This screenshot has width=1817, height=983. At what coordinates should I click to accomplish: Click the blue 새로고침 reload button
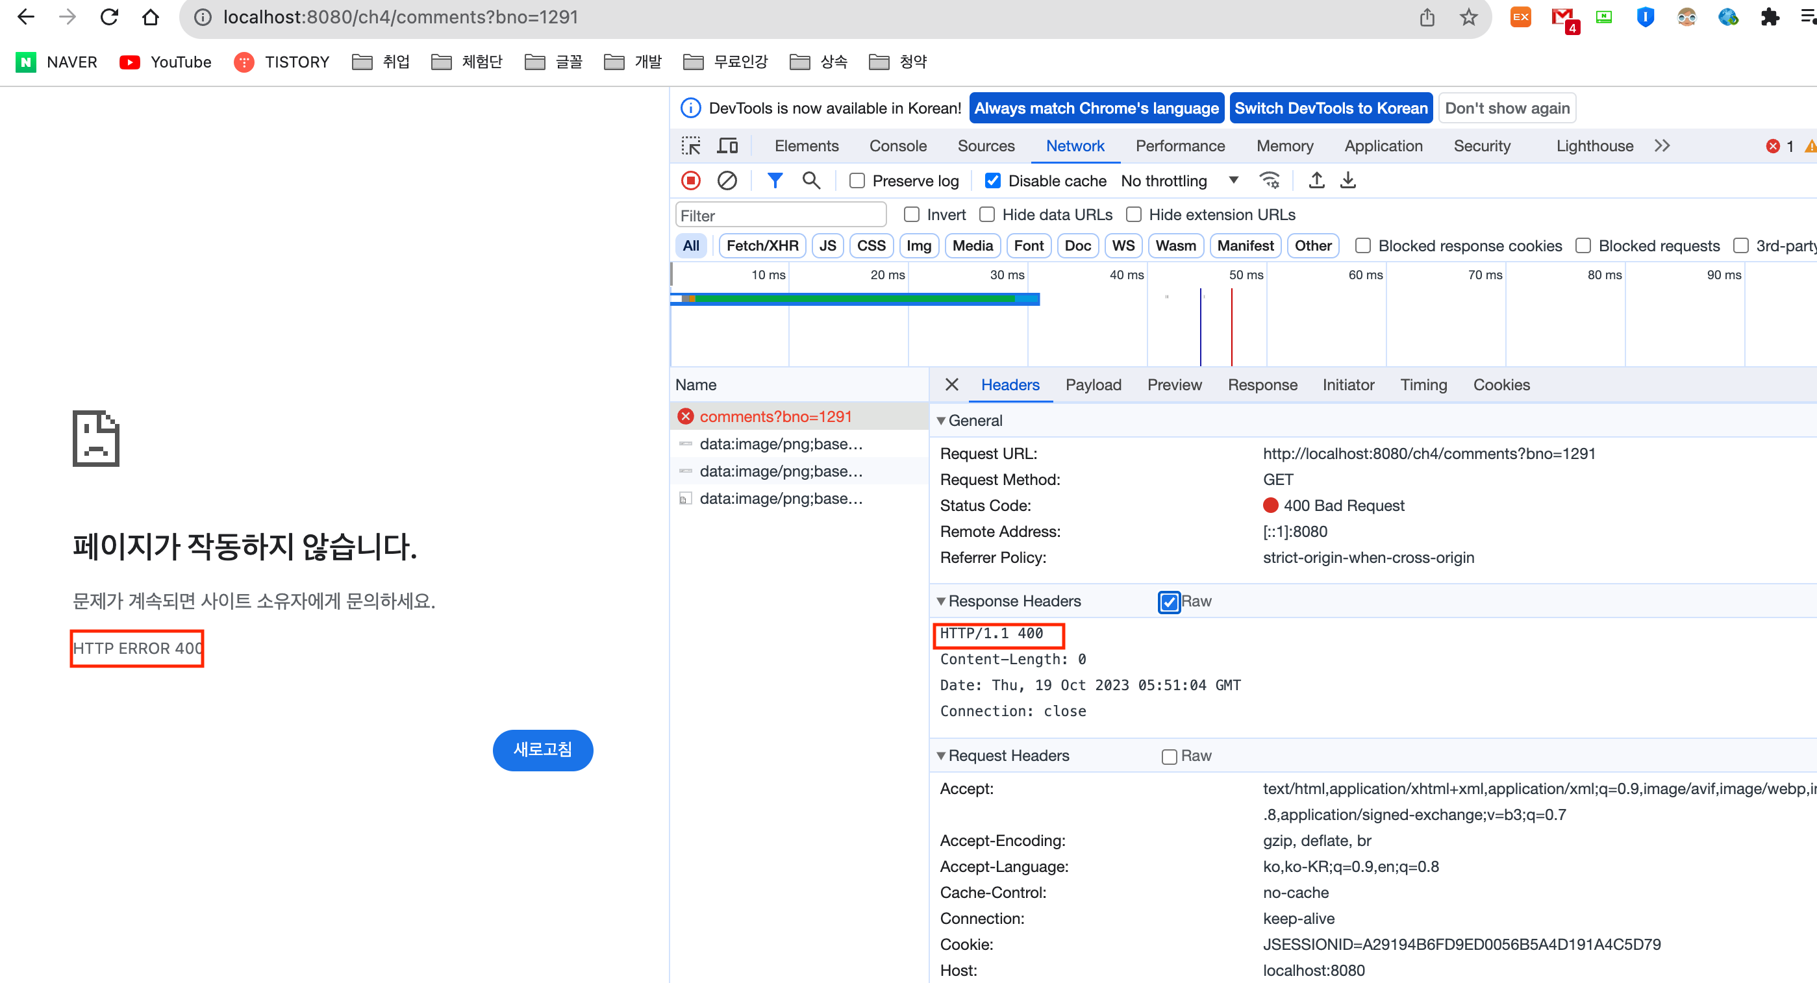542,750
